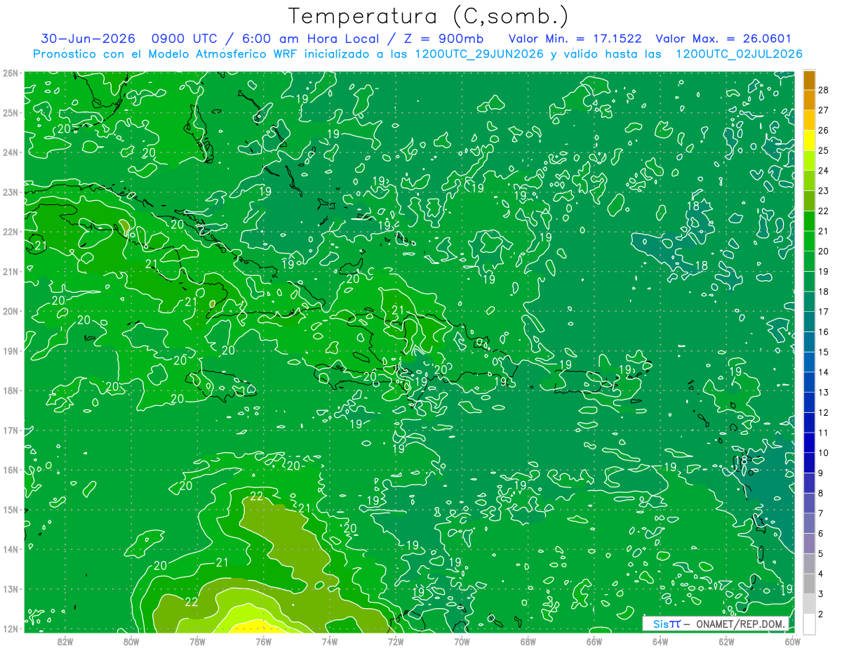842x651 pixels.
Task: Click initialization time "1200UTC_29JUN2026"
Action: click(x=480, y=54)
